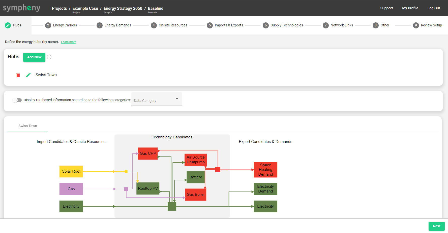
Task: Follow the Learn more link
Action: pyautogui.click(x=69, y=42)
